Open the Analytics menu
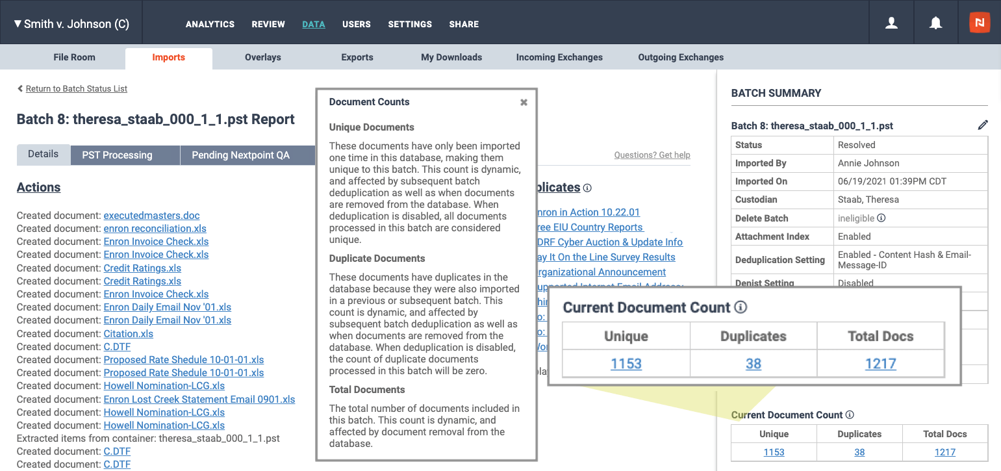 pyautogui.click(x=210, y=24)
